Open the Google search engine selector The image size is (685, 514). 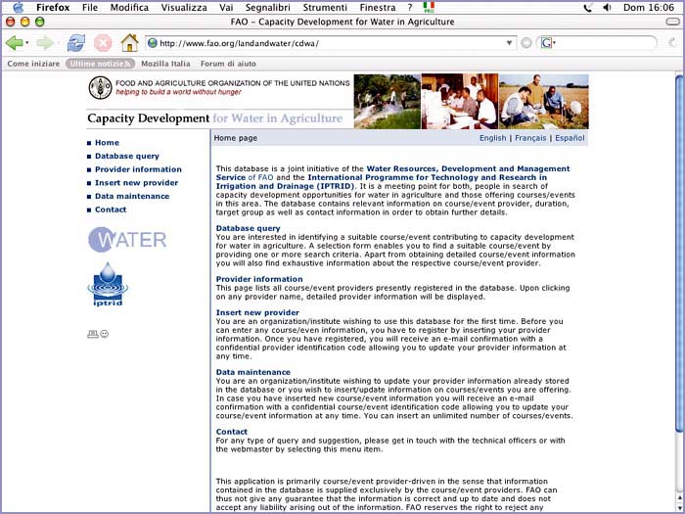coord(547,43)
